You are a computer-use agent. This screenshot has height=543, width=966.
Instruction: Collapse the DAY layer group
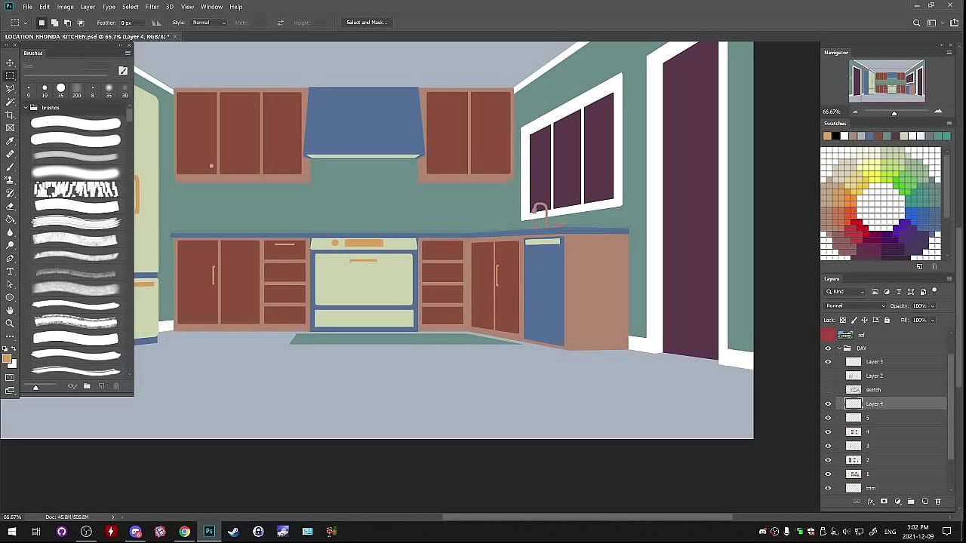[x=838, y=348]
